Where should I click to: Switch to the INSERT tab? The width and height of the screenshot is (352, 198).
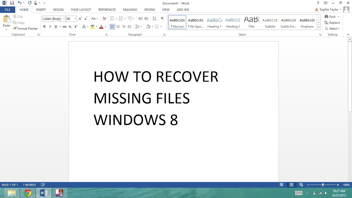click(41, 10)
